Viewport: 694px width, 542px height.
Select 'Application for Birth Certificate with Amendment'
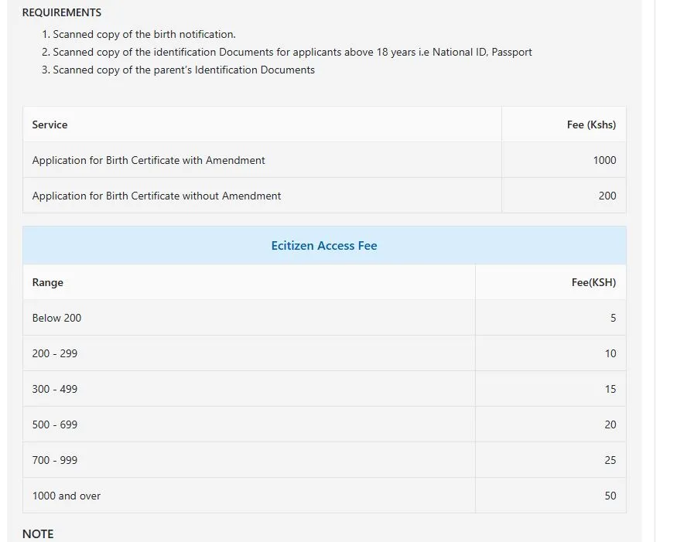[x=149, y=160]
